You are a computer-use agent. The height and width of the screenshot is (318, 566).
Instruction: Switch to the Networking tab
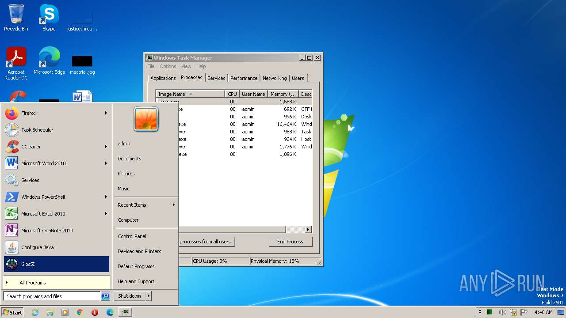click(x=275, y=78)
